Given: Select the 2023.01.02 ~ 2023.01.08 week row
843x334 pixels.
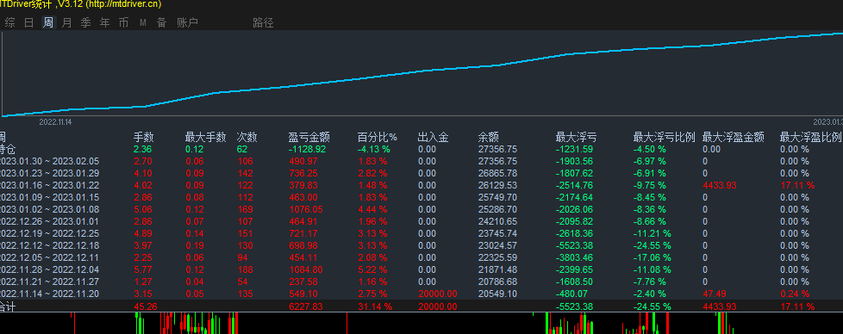Looking at the screenshot, I should click(421, 209).
